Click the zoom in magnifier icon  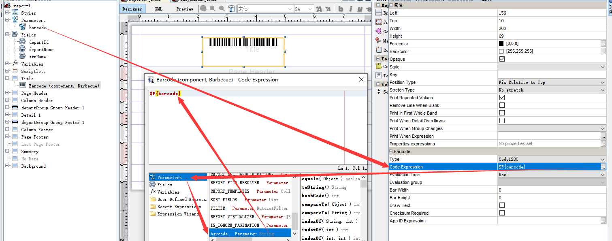213,9
